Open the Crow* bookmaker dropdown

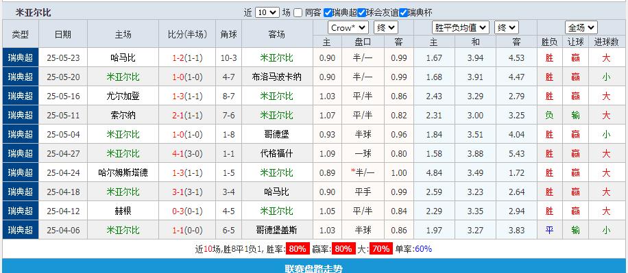point(348,27)
